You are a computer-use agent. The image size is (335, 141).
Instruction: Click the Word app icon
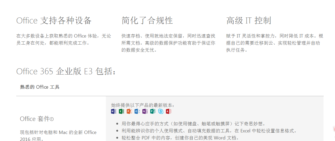point(114,112)
